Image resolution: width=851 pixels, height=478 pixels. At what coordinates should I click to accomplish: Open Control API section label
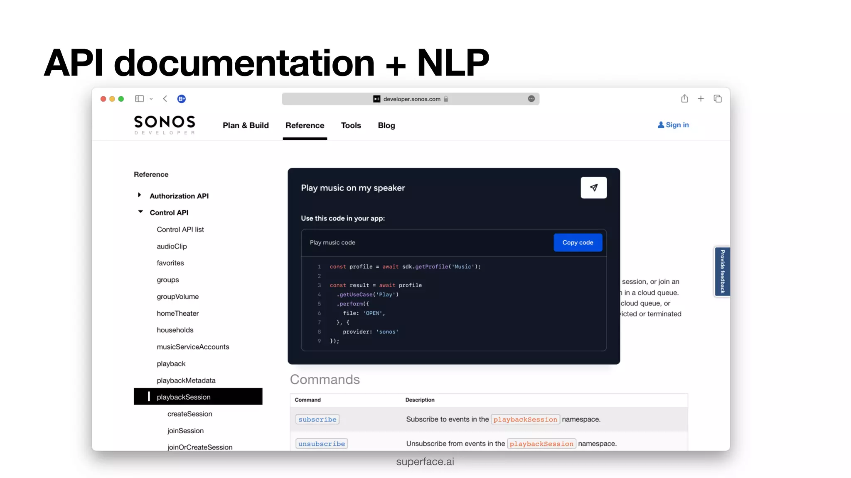[x=169, y=212]
